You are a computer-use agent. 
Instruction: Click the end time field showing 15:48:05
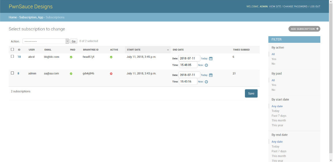[188, 65]
